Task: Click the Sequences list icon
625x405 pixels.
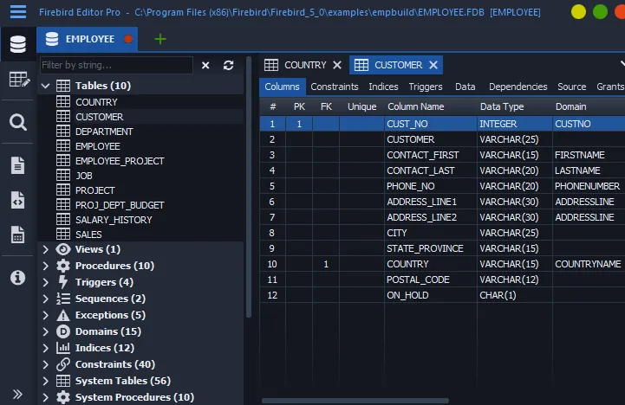Action: coord(63,299)
